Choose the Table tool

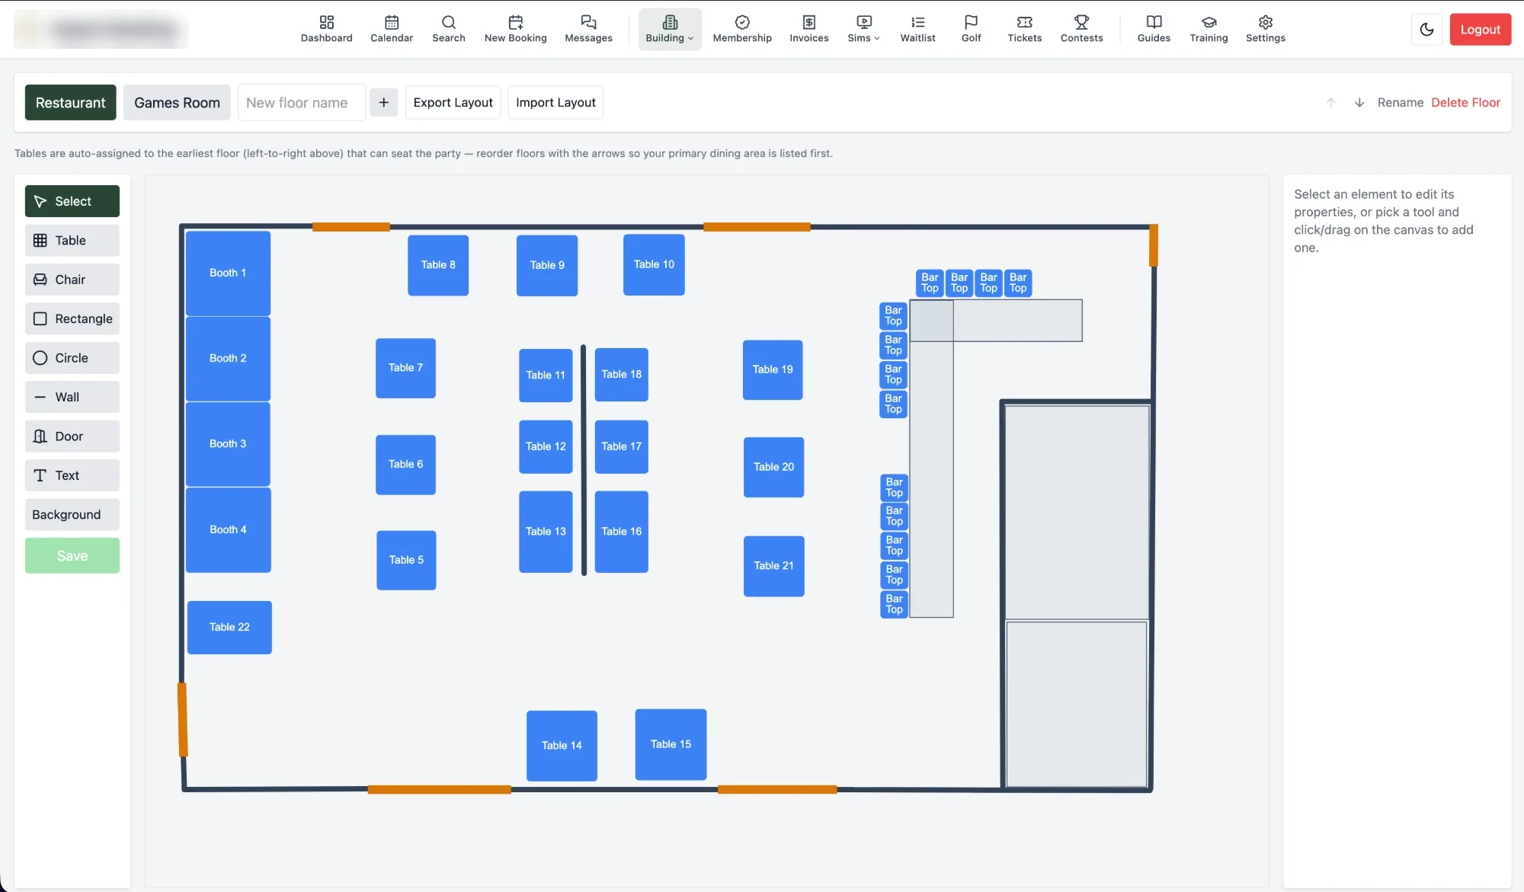click(72, 240)
